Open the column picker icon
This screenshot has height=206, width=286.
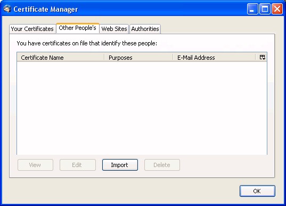262,58
